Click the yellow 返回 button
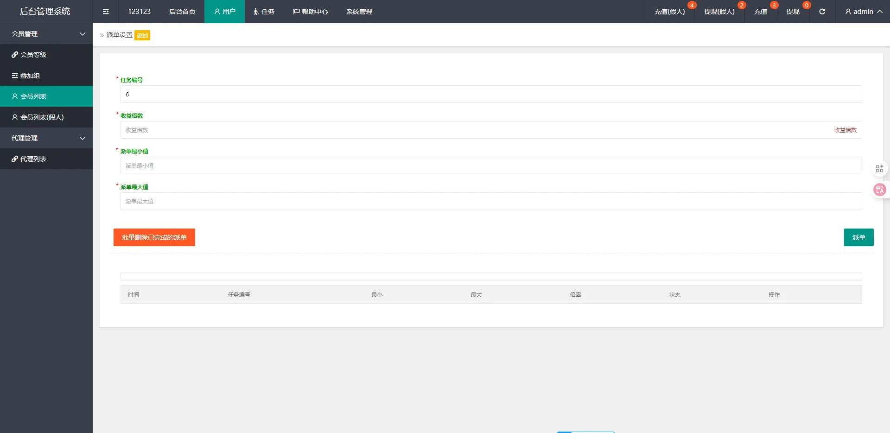This screenshot has width=890, height=433. click(x=142, y=35)
